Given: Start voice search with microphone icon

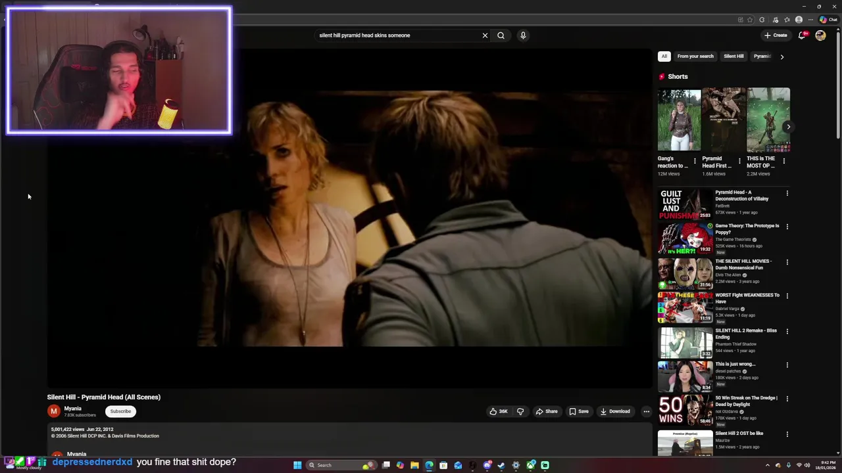Looking at the screenshot, I should click(x=523, y=35).
